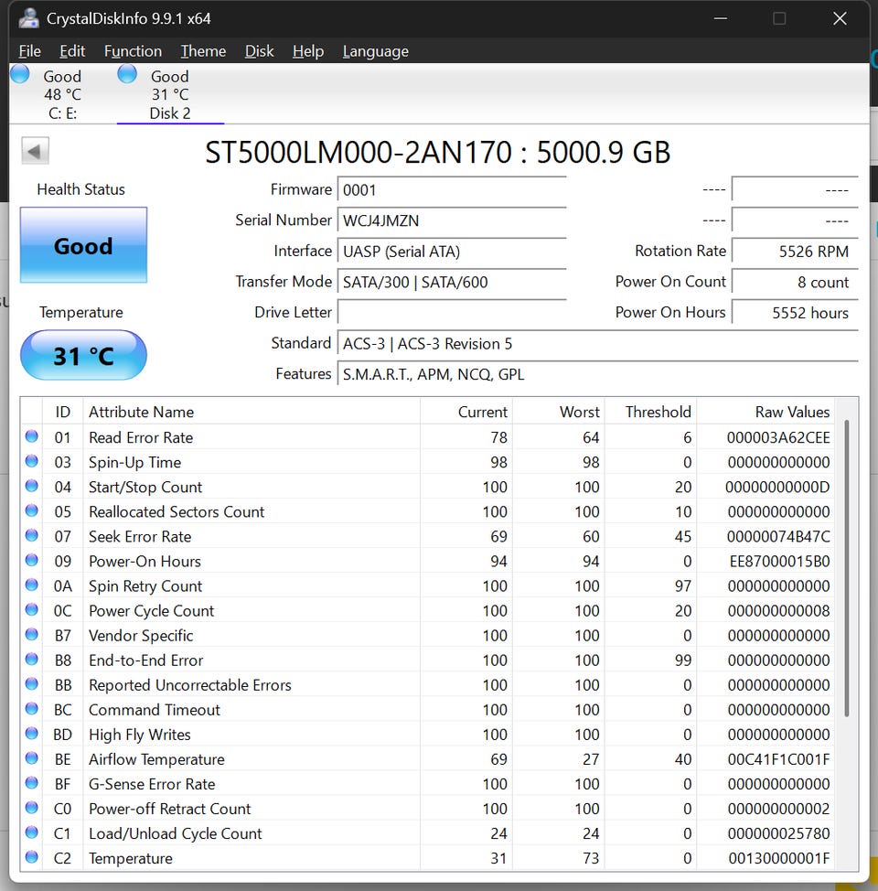Open the Function menu

coord(133,51)
